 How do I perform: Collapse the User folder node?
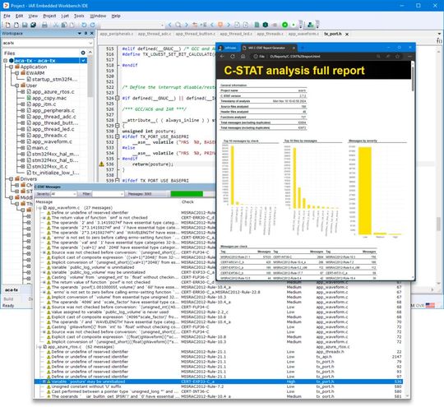(x=16, y=86)
